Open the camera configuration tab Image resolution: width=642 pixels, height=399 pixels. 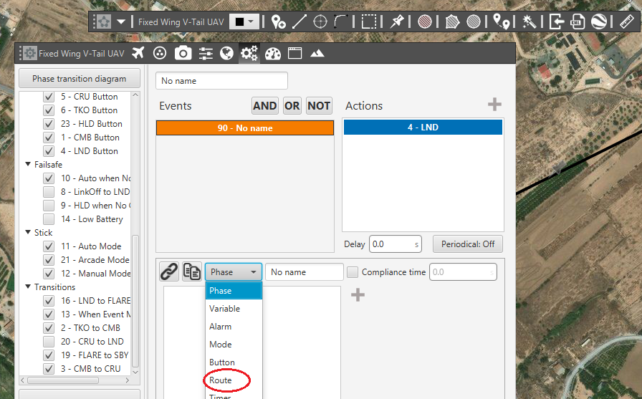click(x=183, y=53)
